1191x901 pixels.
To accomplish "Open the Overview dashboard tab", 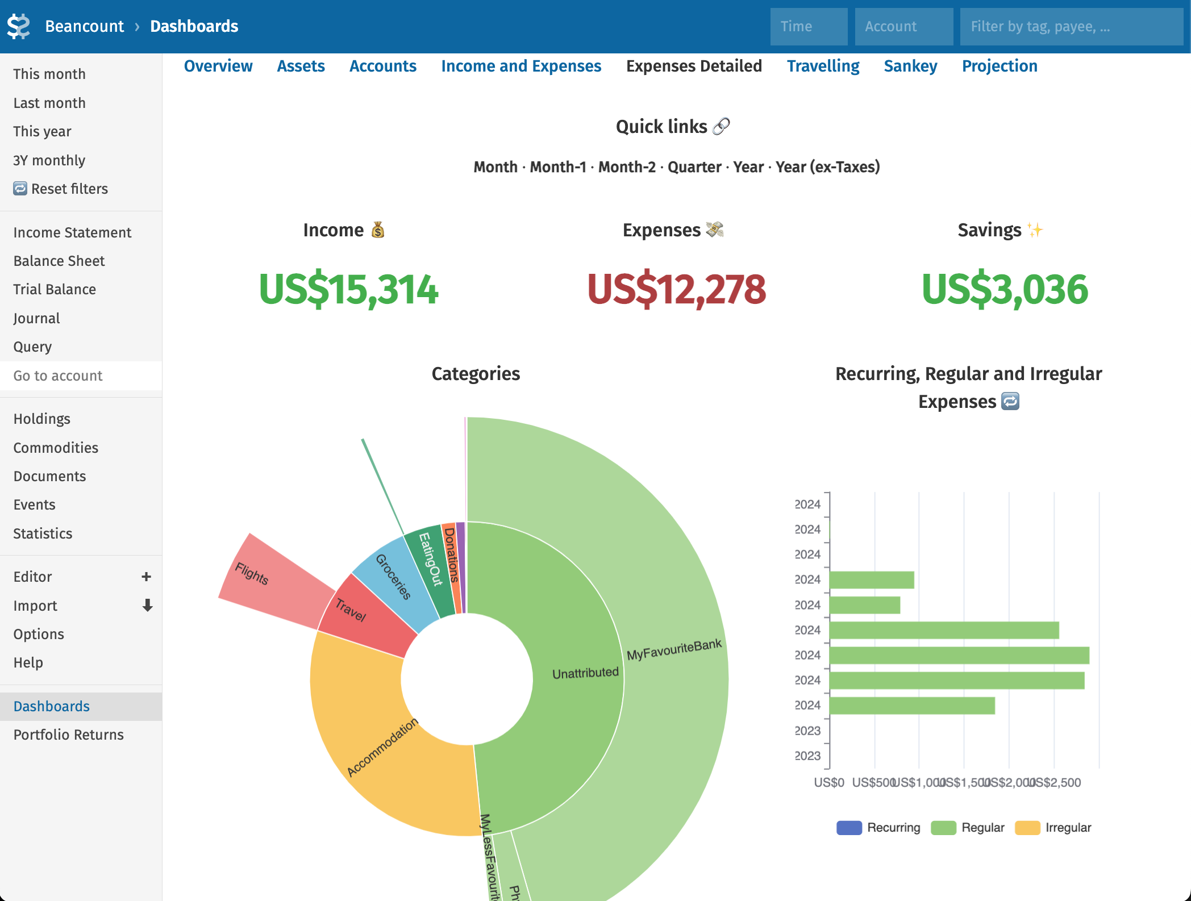I will tap(218, 66).
